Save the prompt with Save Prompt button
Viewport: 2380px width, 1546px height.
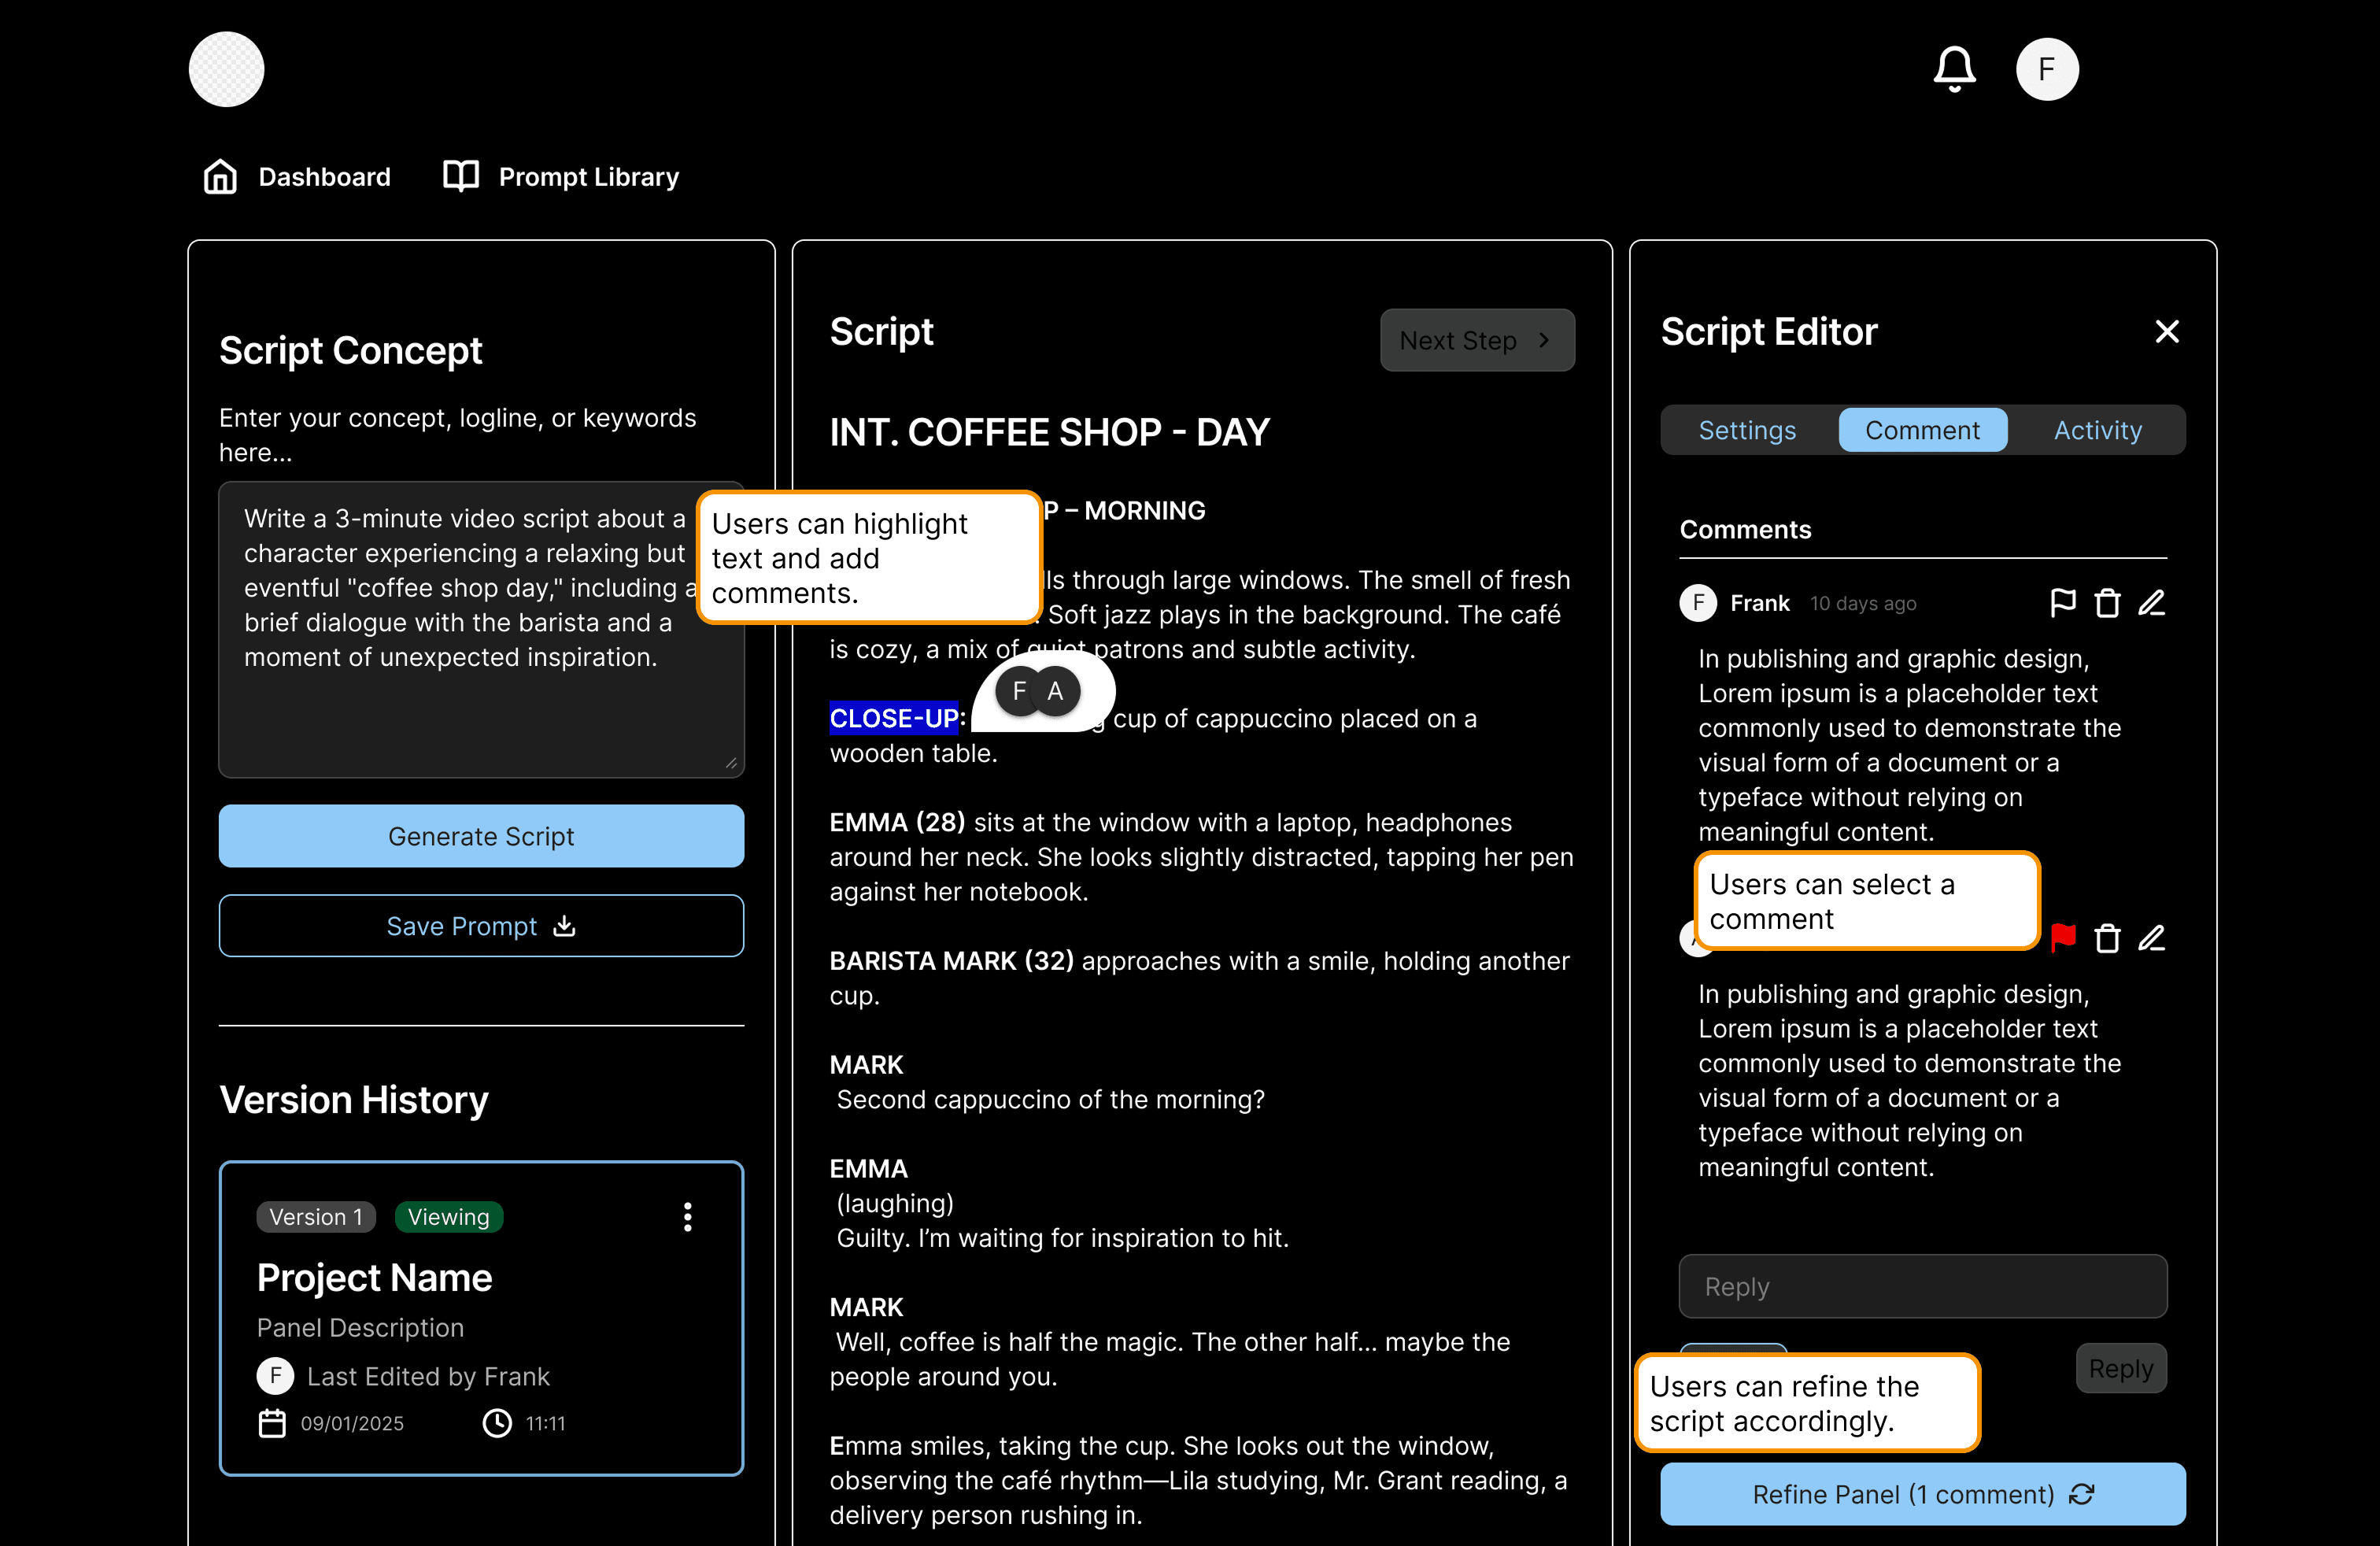pos(481,926)
